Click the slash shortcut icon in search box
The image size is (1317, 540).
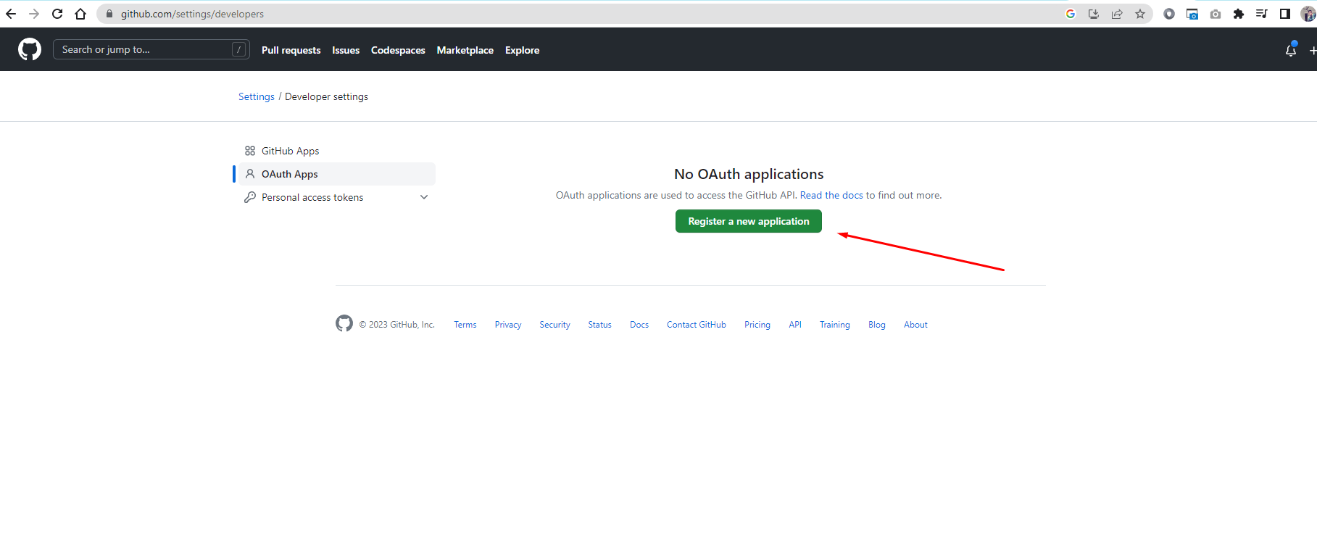(238, 49)
